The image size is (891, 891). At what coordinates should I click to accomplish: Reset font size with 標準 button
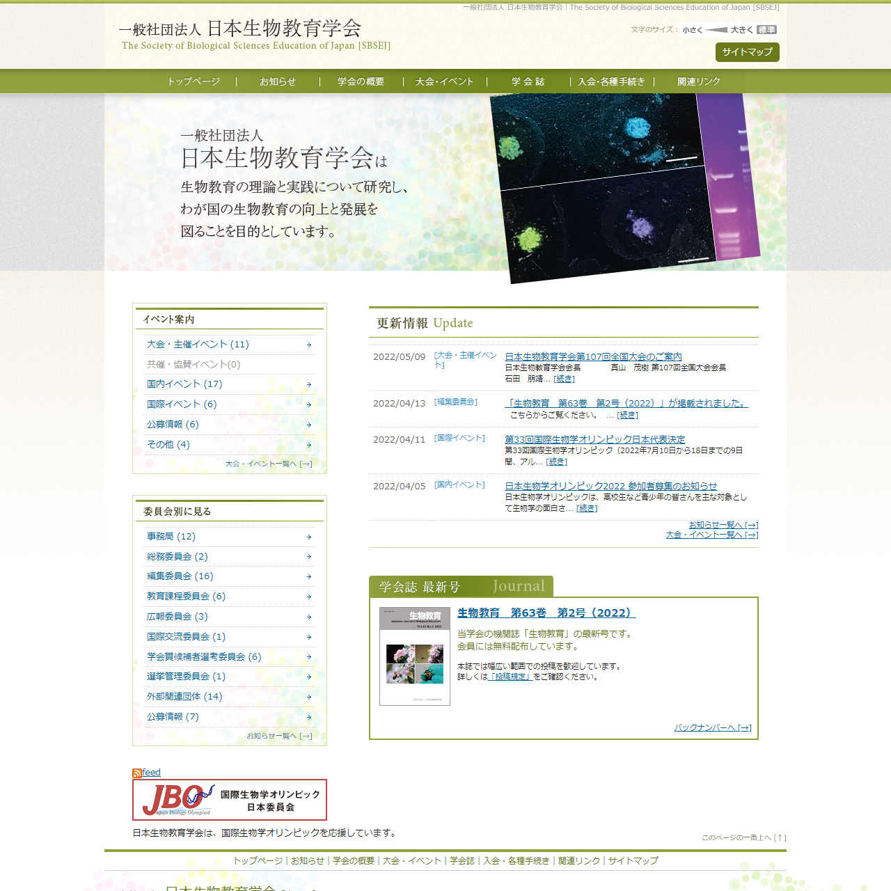[766, 30]
